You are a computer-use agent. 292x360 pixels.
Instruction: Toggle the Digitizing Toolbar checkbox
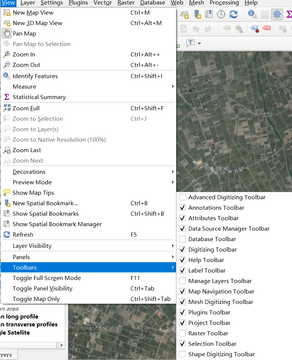[x=182, y=250]
